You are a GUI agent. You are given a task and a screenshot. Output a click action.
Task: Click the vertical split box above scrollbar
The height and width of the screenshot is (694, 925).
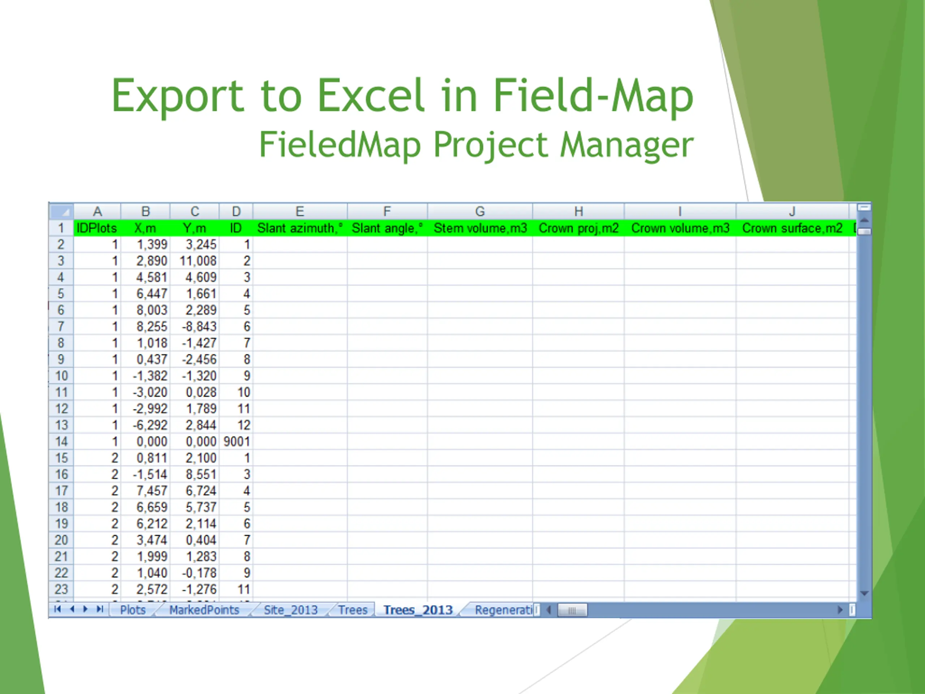coord(864,207)
